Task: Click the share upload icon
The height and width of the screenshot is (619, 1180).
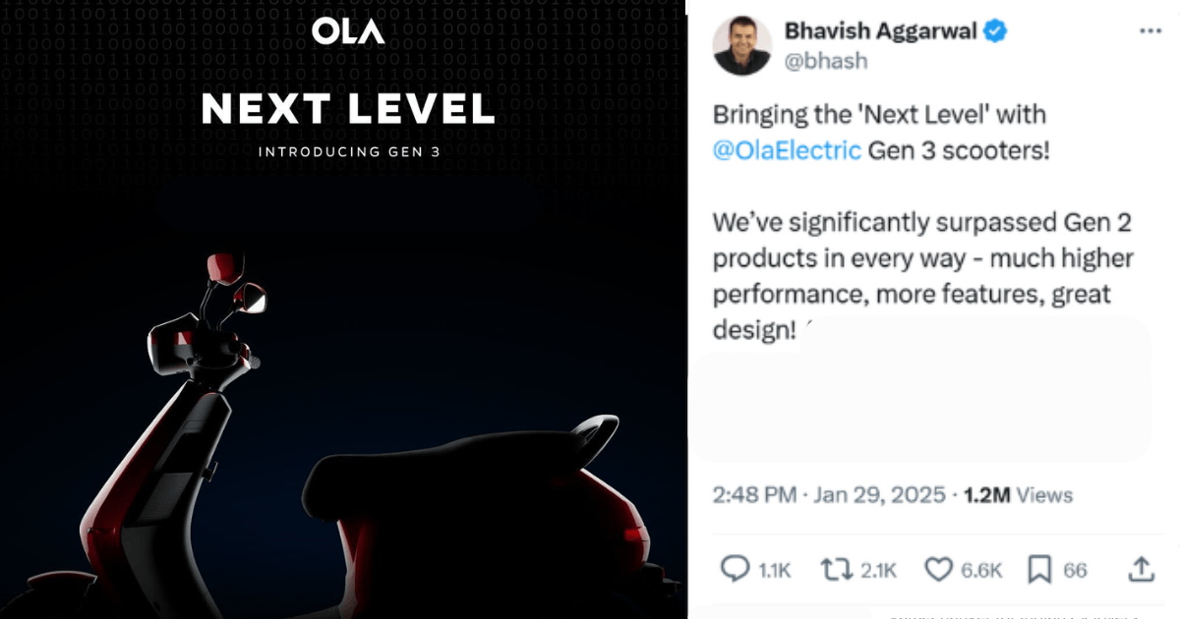Action: pos(1141,568)
